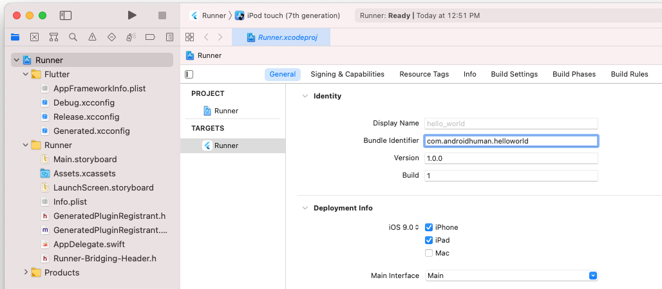Open the Issue navigator warning icon
This screenshot has width=662, height=289.
92,37
